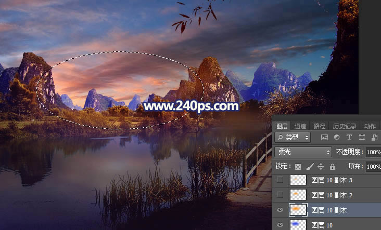Switch to the 通道 tab
381x230 pixels.
click(x=300, y=126)
